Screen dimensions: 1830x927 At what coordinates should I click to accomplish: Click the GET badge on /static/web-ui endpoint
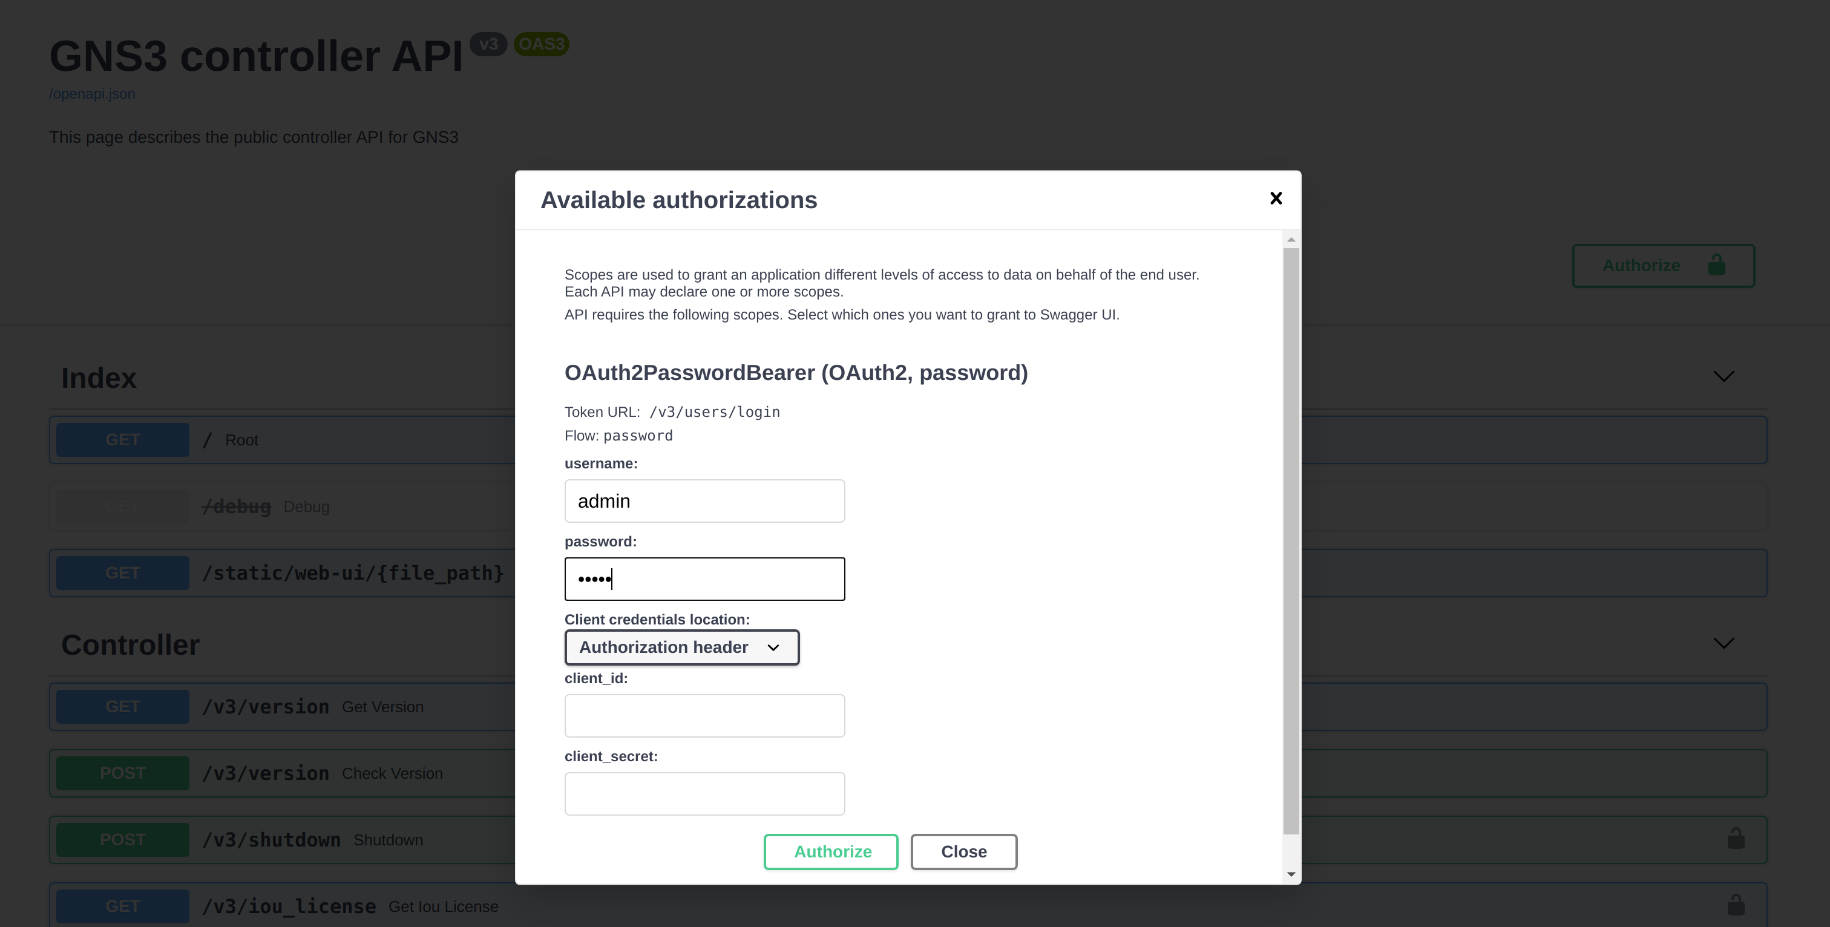(x=122, y=572)
